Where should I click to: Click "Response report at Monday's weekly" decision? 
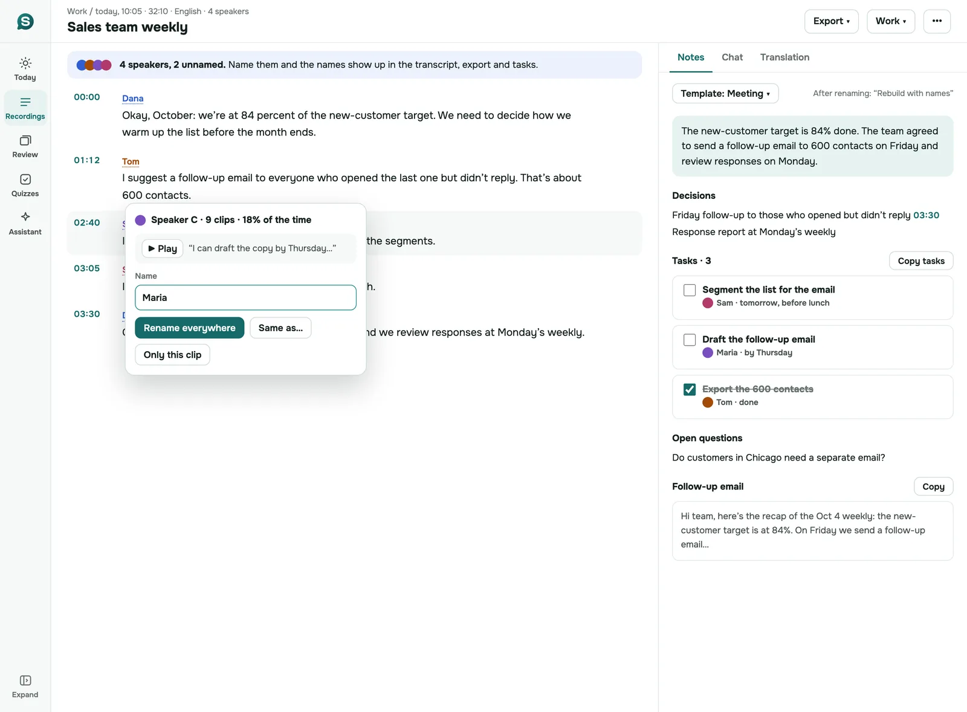tap(754, 232)
